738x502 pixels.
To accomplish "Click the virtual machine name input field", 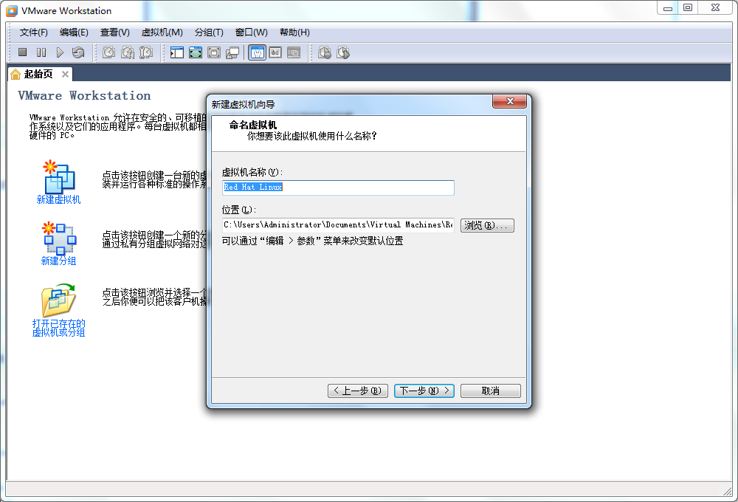I will 338,188.
